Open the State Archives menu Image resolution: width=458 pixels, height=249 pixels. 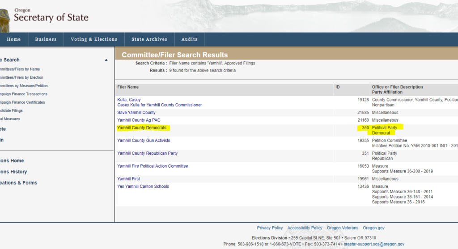tap(149, 39)
